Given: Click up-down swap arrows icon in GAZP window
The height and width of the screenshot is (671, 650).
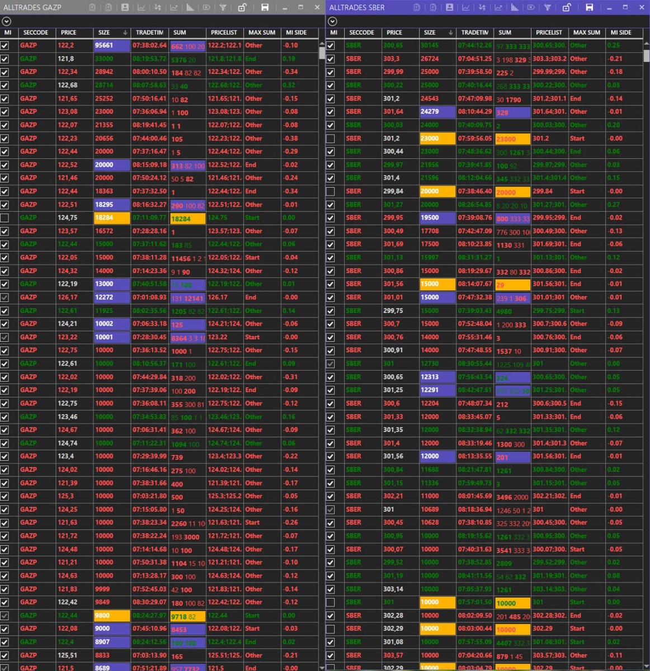Looking at the screenshot, I should [x=158, y=7].
